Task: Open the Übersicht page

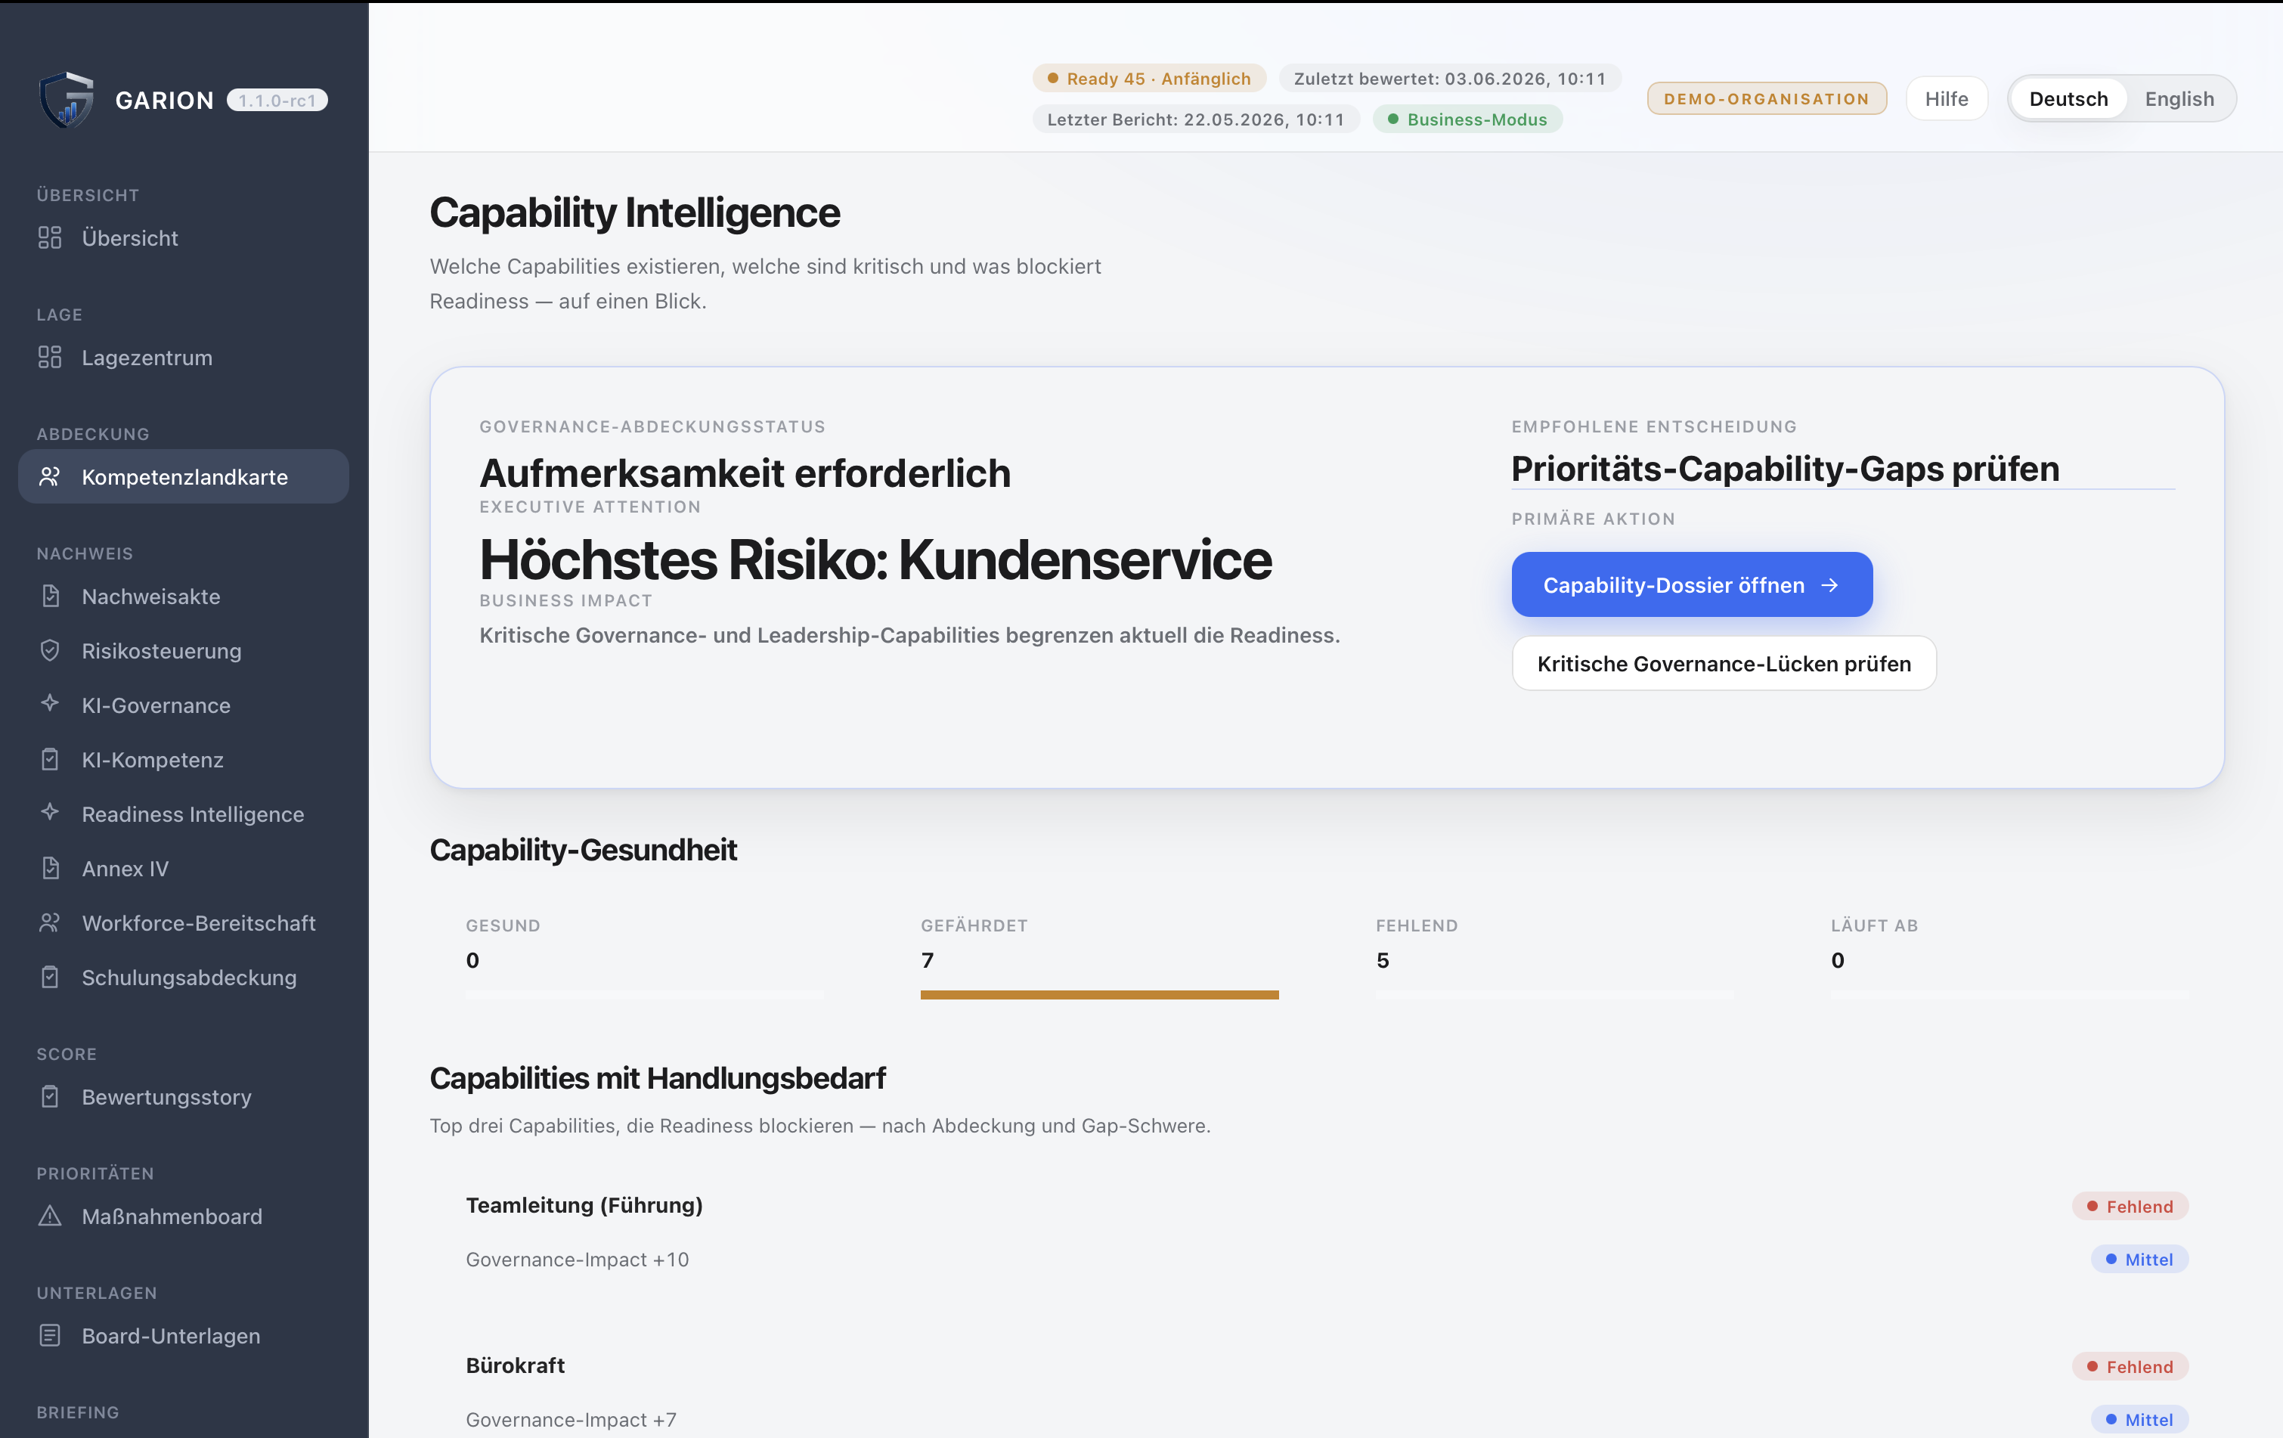Action: tap(184, 238)
